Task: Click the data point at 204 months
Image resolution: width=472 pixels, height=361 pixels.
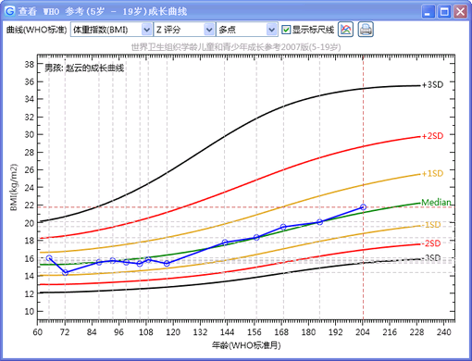Action: coord(363,207)
